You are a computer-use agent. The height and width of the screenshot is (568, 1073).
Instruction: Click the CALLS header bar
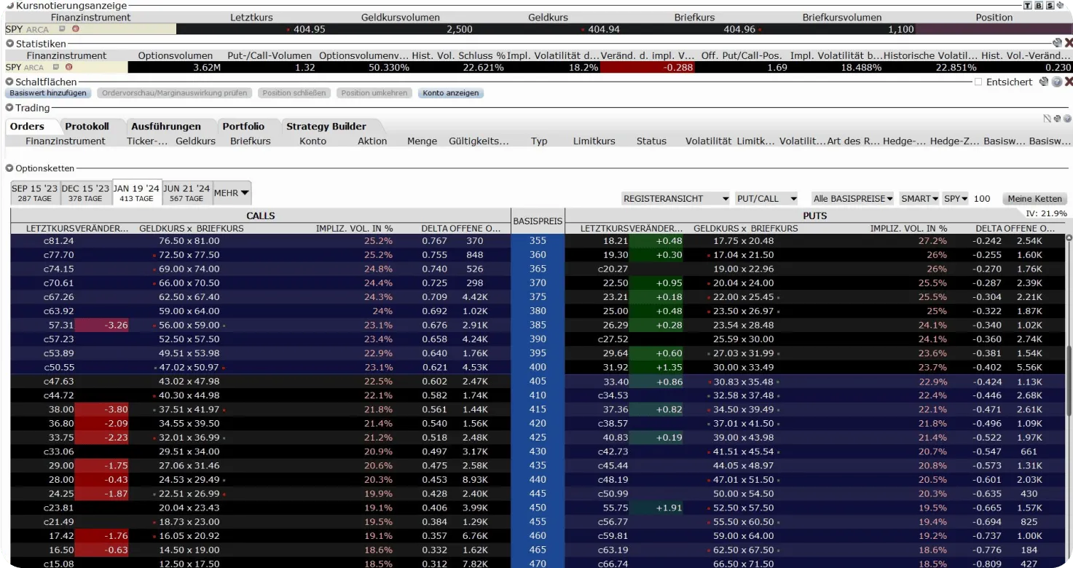point(261,216)
